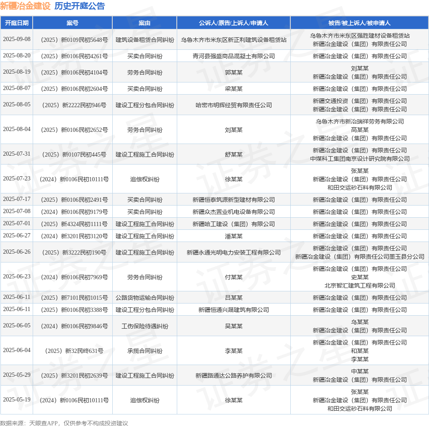The height and width of the screenshot is (427, 429).
Task: Select case number (2025)新0106民初3388号
Action: pos(74,310)
